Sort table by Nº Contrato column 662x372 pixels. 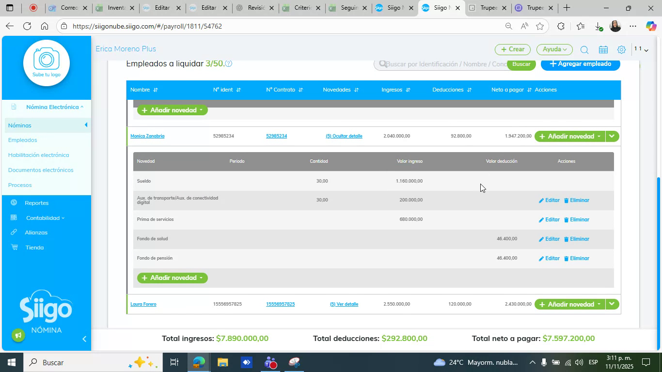point(300,90)
